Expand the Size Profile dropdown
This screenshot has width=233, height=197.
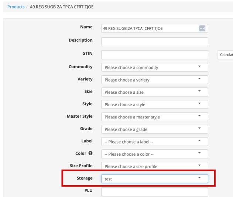pyautogui.click(x=154, y=166)
